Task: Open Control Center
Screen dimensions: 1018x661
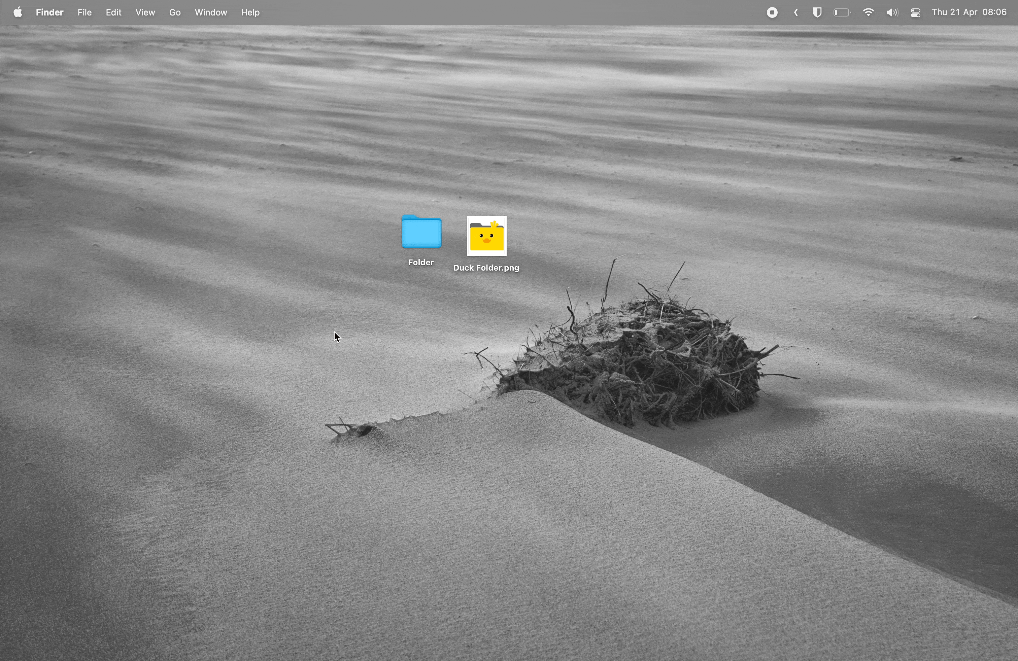Action: tap(916, 12)
